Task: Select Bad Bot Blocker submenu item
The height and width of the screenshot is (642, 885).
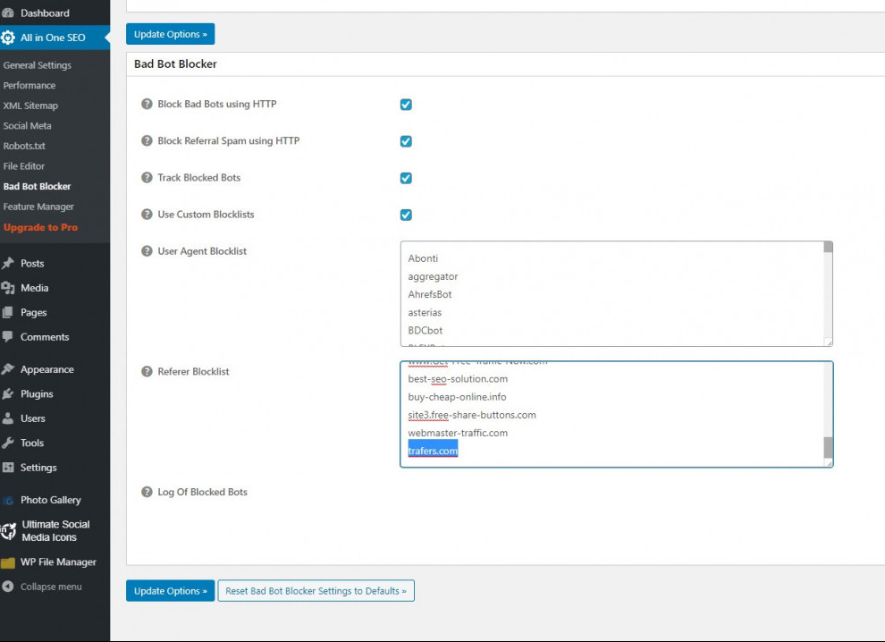Action: (x=38, y=186)
